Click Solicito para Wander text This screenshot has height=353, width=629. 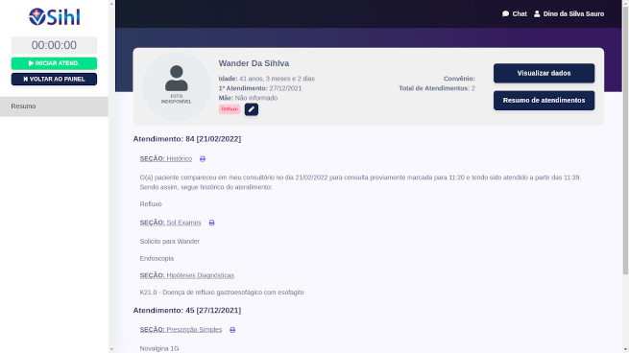(x=170, y=241)
